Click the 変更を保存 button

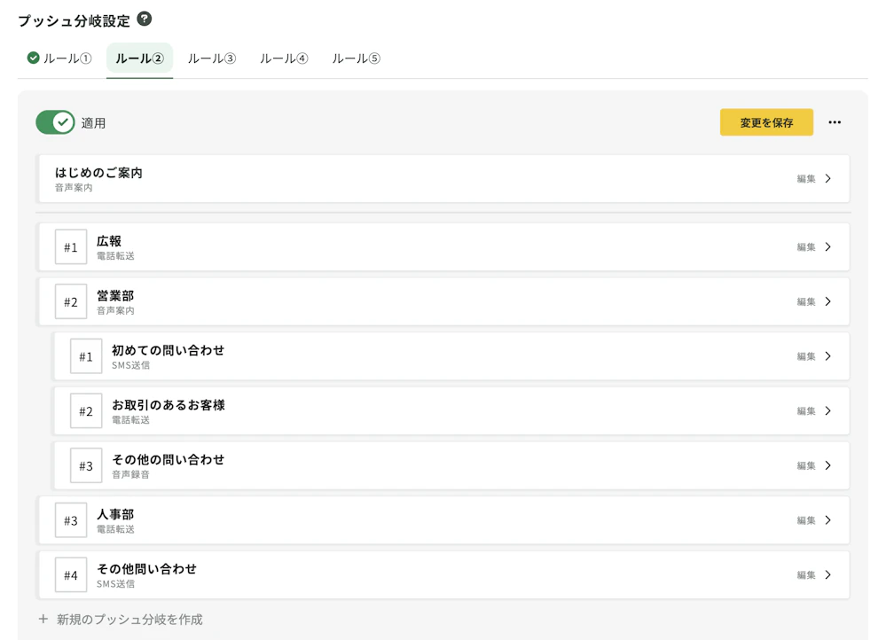tap(766, 122)
